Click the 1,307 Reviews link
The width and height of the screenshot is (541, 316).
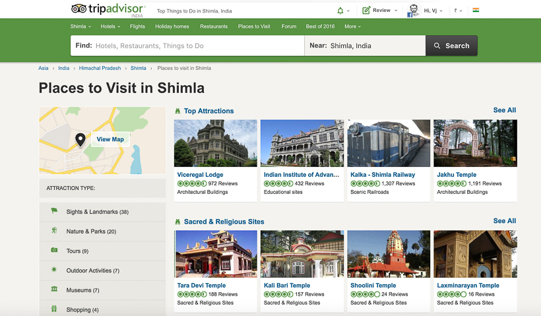(x=398, y=183)
